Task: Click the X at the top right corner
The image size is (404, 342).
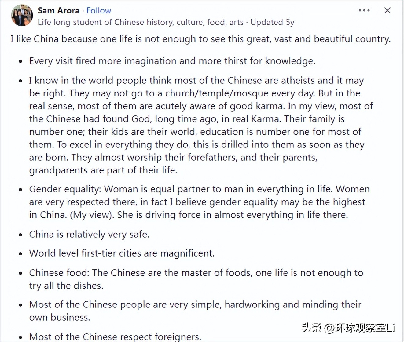Action: point(387,10)
